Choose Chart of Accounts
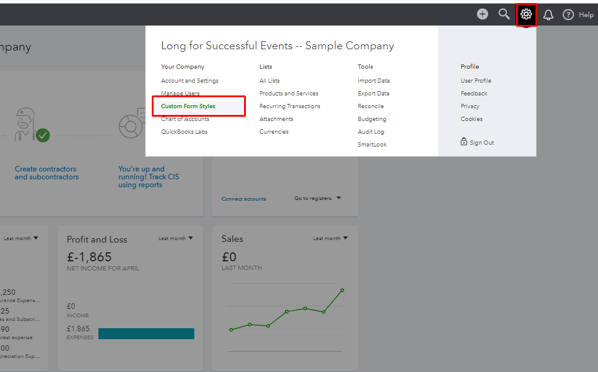 [x=185, y=119]
